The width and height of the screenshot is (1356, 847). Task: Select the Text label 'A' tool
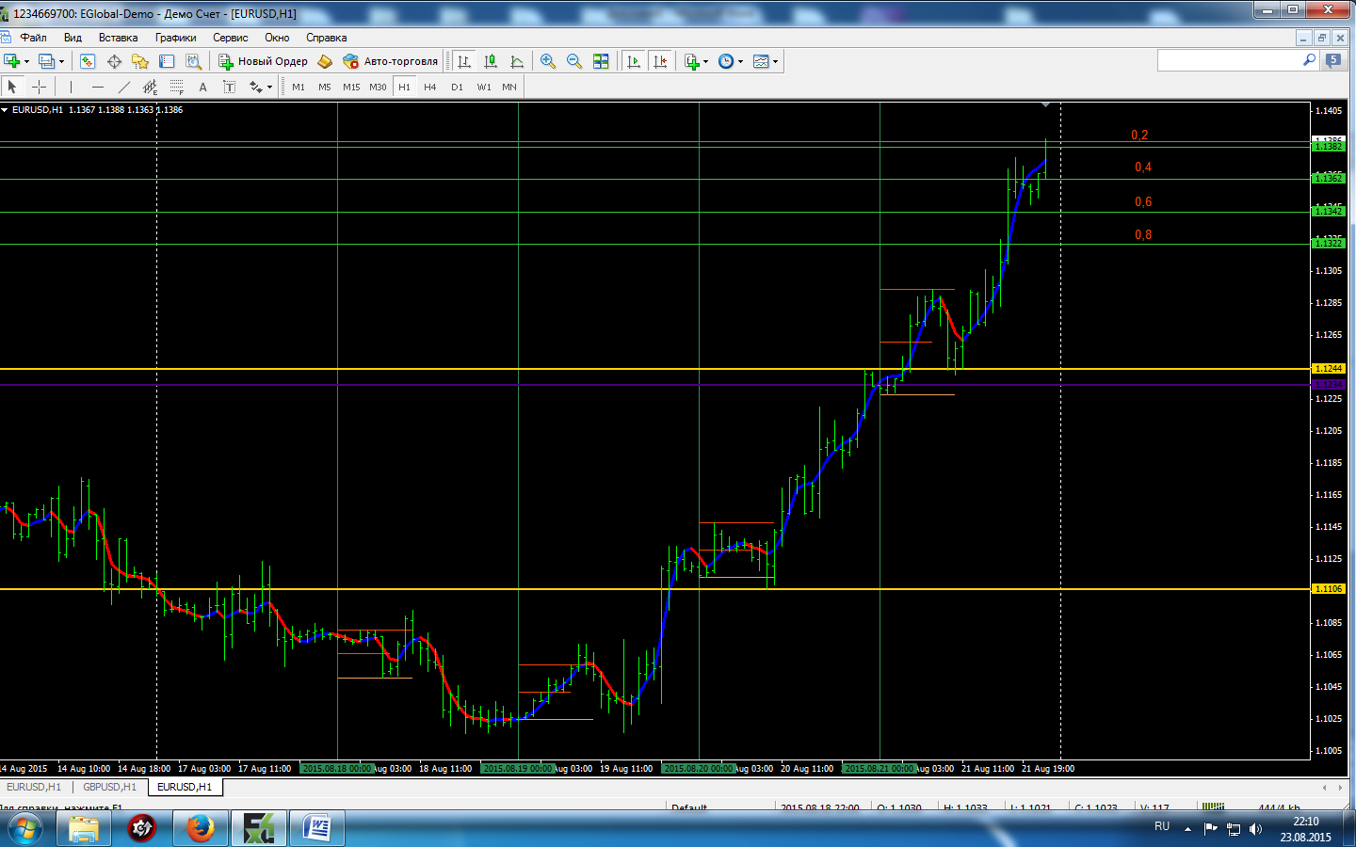pyautogui.click(x=202, y=87)
